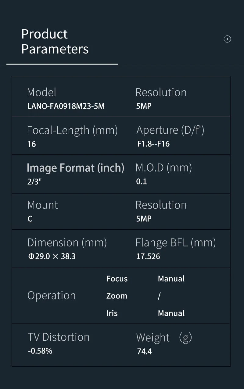Click the Image Format (inch) label
244x389 pixels.
click(75, 168)
